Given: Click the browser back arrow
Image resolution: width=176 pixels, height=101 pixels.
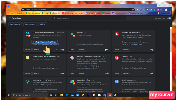Looking at the screenshot, I should click(x=8, y=10).
